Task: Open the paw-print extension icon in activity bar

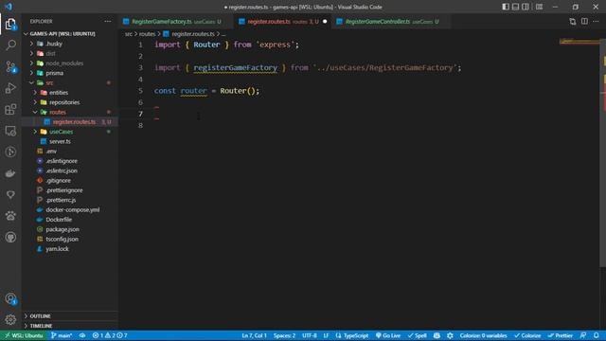Action: [x=10, y=216]
